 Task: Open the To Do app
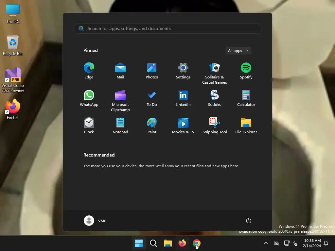pos(152,98)
